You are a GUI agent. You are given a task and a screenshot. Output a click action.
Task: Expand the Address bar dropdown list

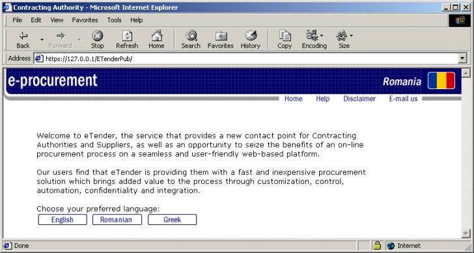point(462,59)
